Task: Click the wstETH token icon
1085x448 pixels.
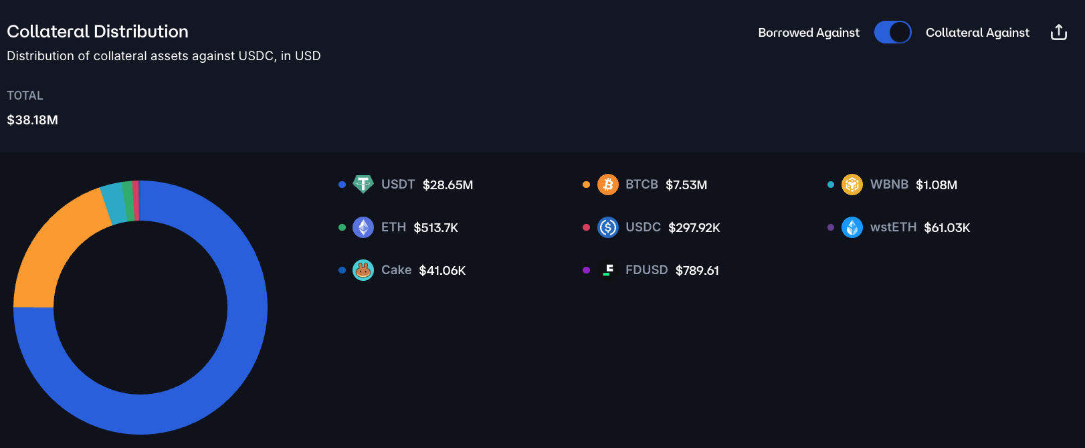Action: pyautogui.click(x=852, y=227)
